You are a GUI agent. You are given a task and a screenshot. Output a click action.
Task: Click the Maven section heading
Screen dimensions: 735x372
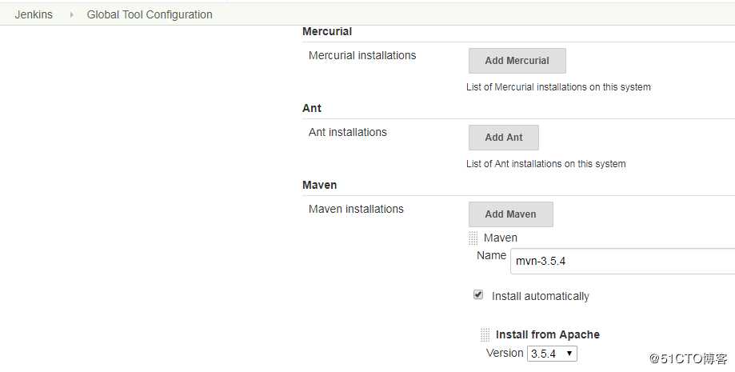[319, 185]
